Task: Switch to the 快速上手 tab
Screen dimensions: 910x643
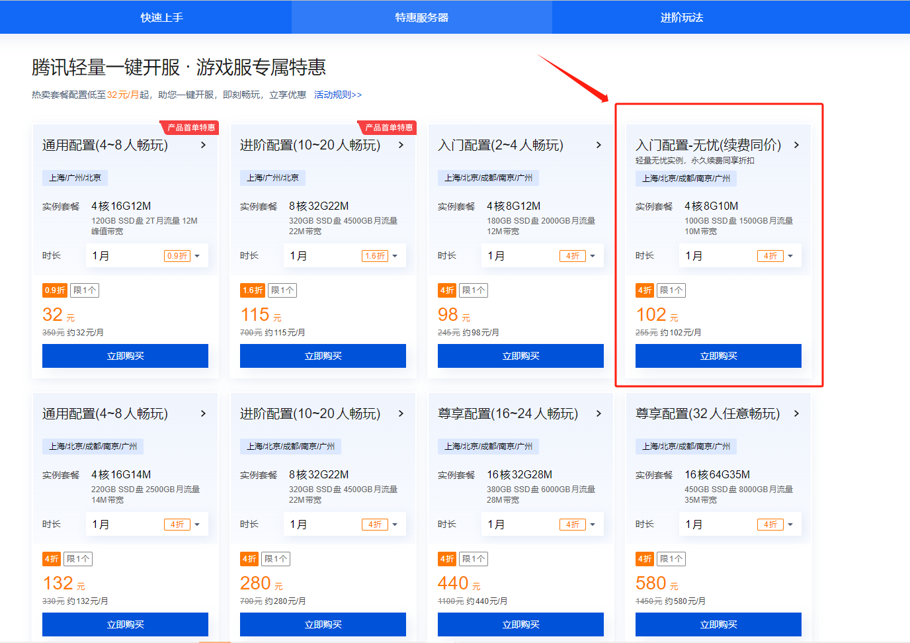Action: (x=161, y=17)
